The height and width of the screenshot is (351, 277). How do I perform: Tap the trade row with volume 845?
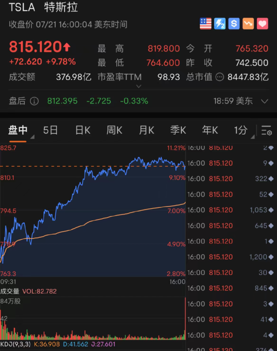click(230, 288)
